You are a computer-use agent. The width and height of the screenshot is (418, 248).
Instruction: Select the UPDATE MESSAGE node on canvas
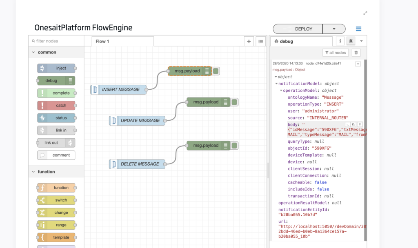[137, 120]
